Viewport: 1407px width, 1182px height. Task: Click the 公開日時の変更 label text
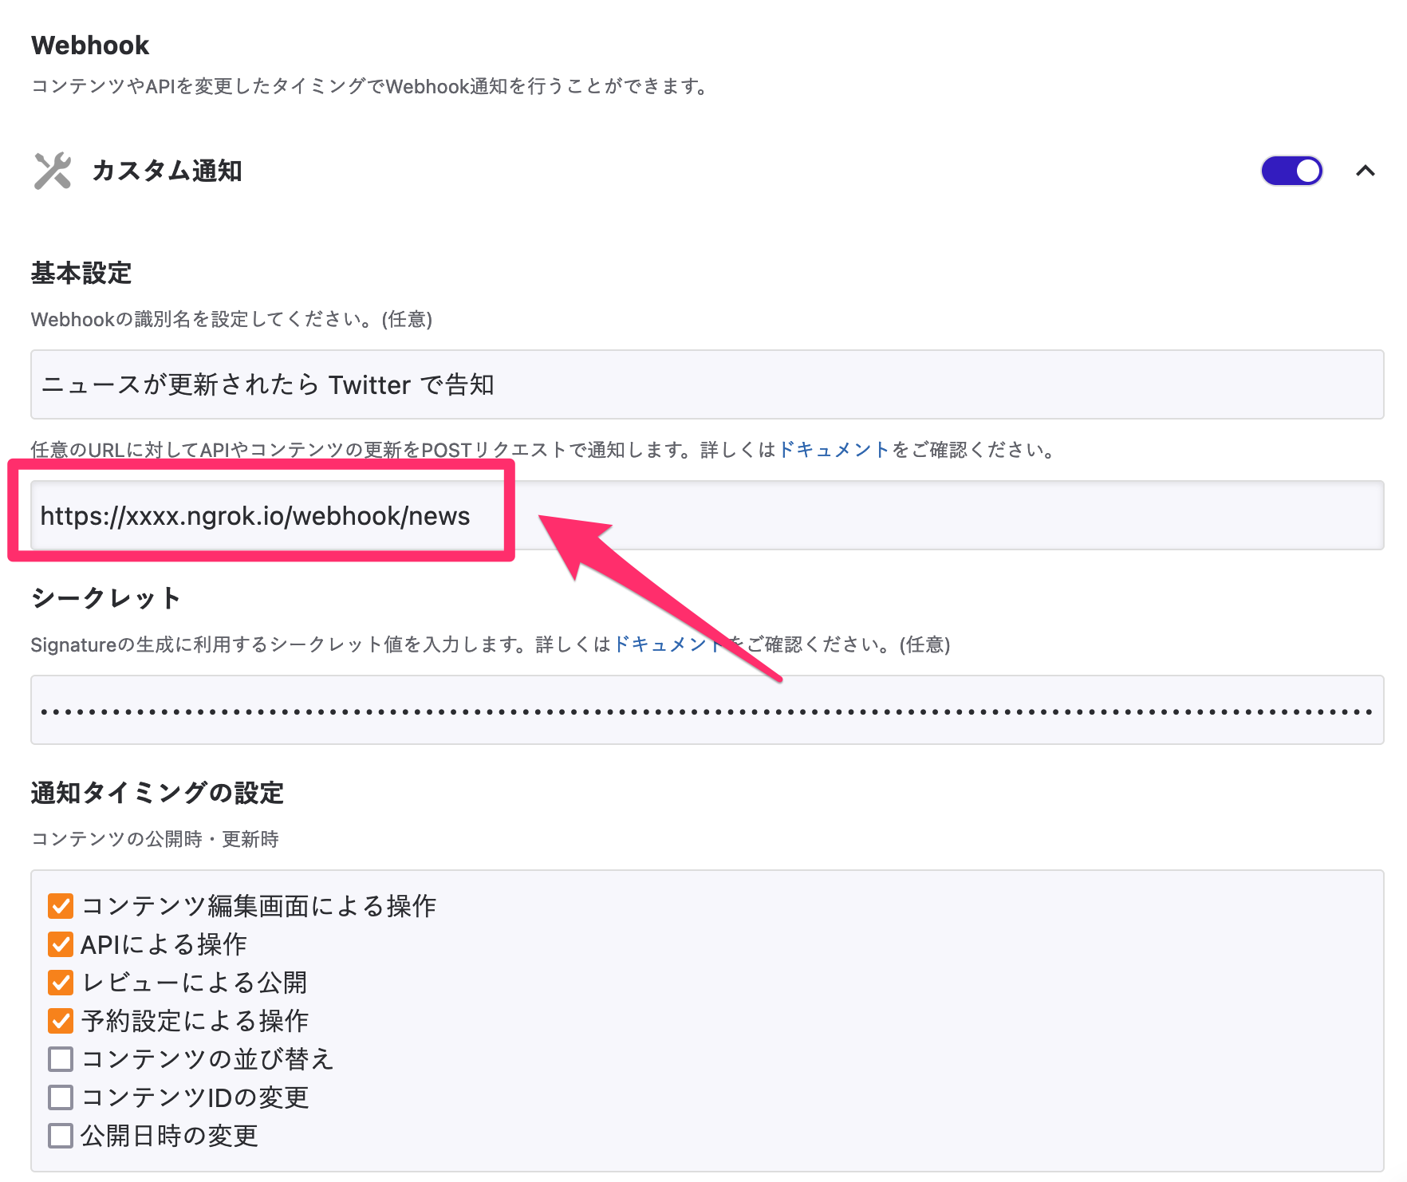[169, 1136]
